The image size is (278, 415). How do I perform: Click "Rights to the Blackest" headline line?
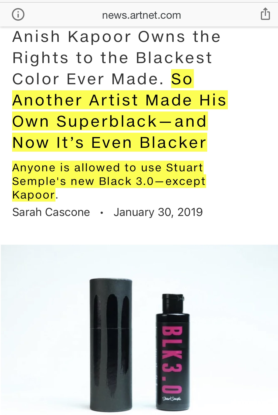112,58
